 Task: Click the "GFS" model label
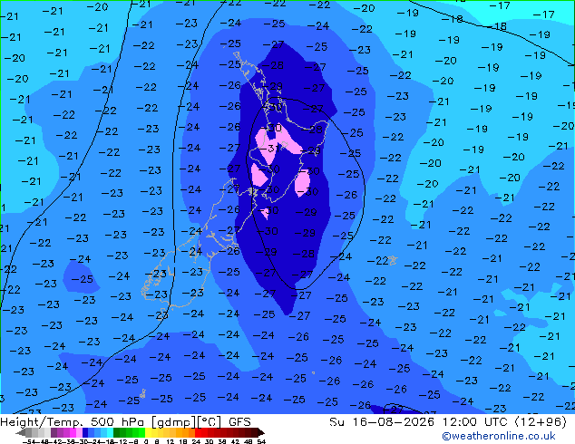tap(239, 421)
